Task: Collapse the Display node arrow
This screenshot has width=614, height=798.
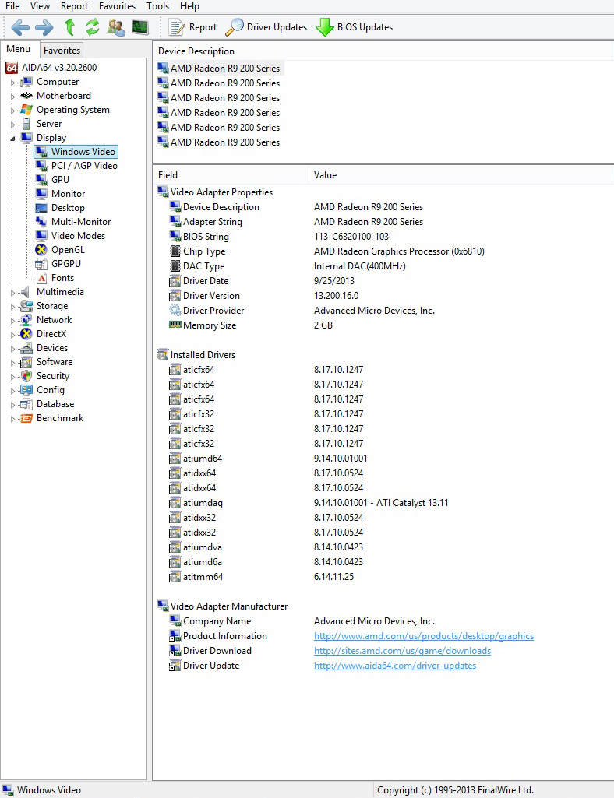Action: (12, 139)
